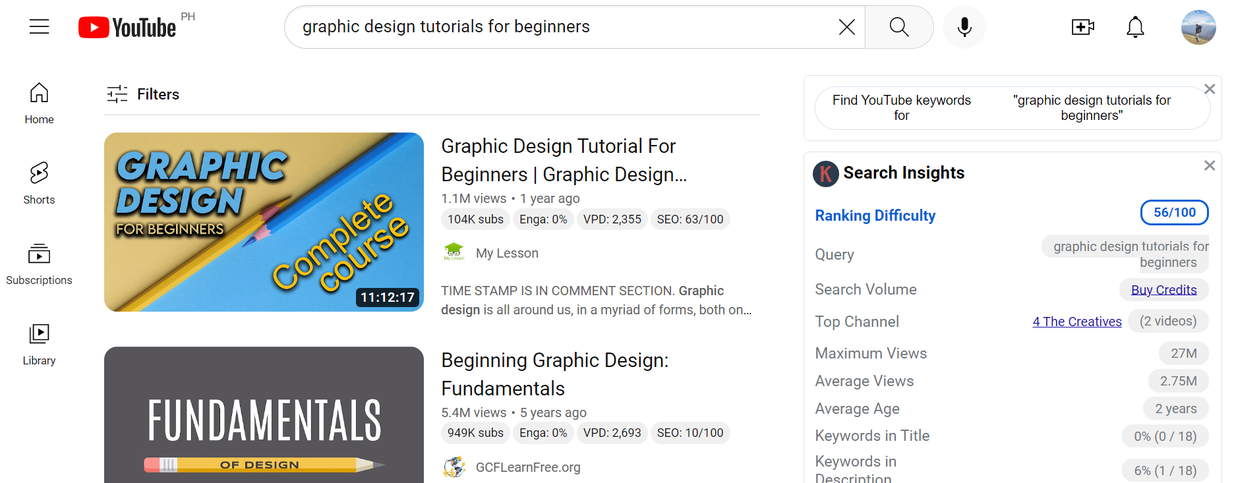Open the Graphic Design Tutorial For Beginners title
Viewport: 1234px width, 483px height.
564,160
